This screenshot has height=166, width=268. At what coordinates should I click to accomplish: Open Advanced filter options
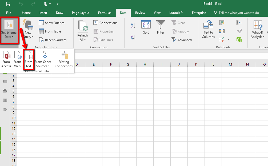point(182,40)
